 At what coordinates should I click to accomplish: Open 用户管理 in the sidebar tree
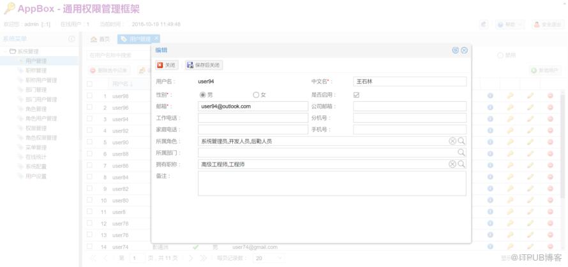[x=36, y=61]
